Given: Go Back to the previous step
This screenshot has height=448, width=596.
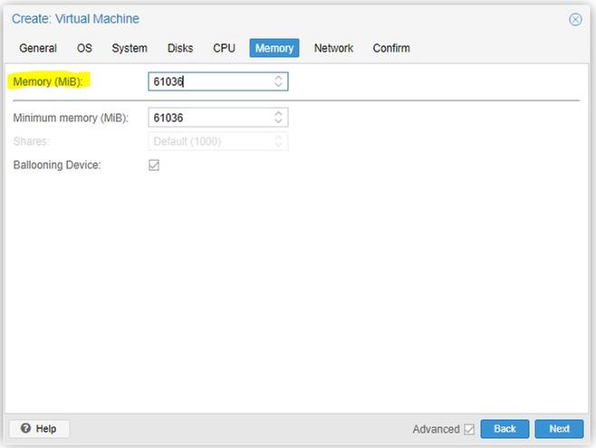Looking at the screenshot, I should pos(505,429).
